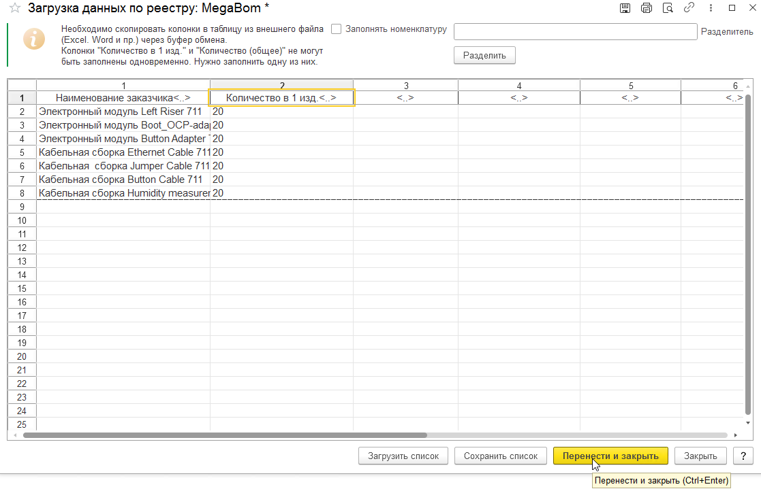Maximize the data loading window
761x491 pixels.
(732, 8)
